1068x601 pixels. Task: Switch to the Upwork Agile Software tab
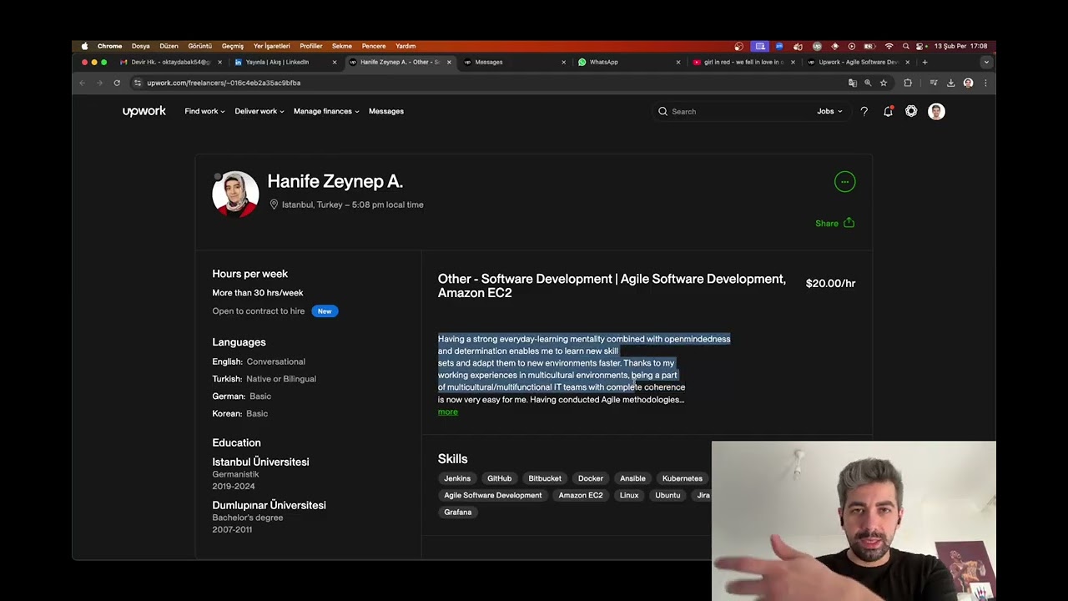tap(858, 62)
